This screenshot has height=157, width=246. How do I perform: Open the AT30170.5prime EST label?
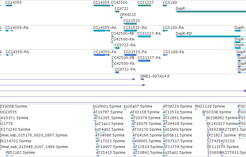(x=147, y=130)
